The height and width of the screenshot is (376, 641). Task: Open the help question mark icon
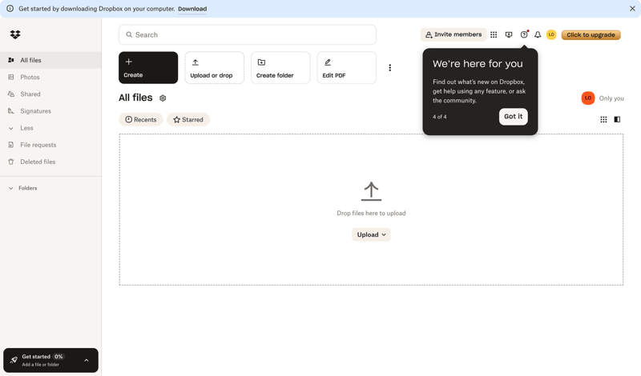524,34
